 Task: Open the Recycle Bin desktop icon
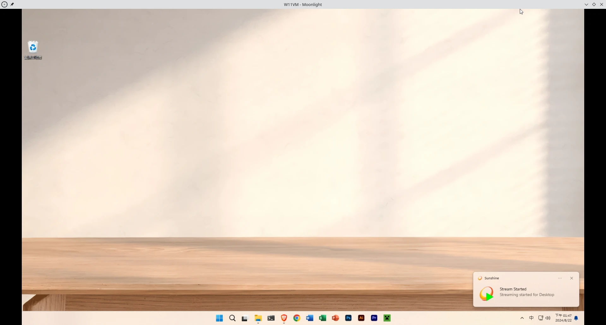[x=33, y=50]
